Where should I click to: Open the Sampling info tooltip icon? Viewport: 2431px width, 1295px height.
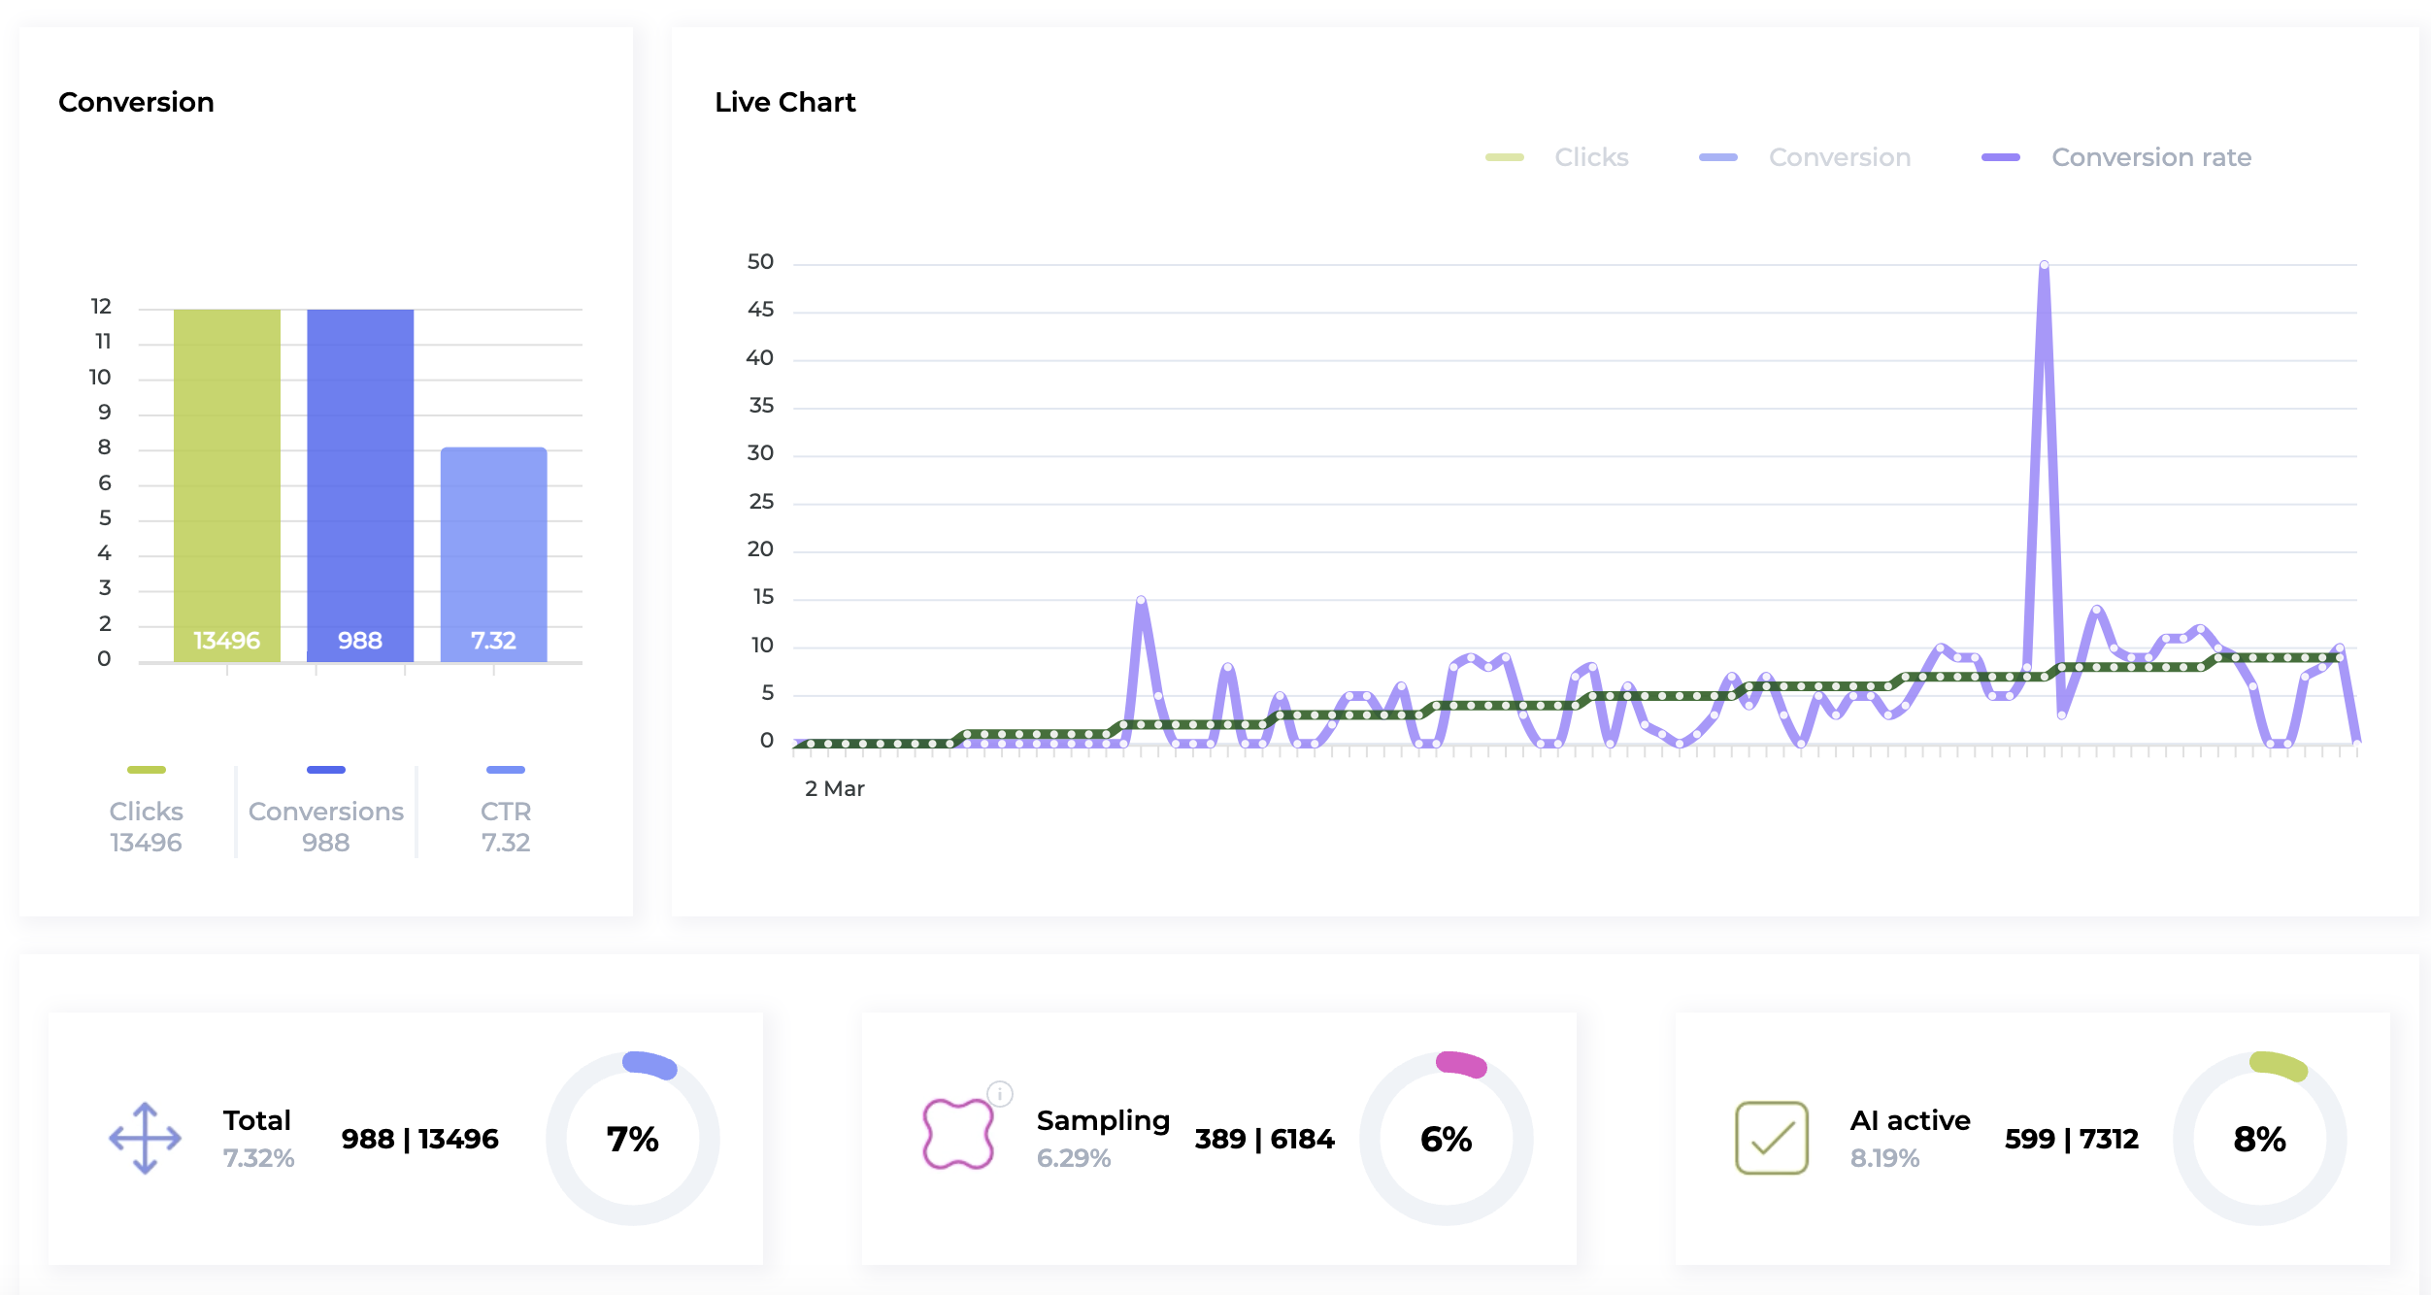click(x=1000, y=1094)
